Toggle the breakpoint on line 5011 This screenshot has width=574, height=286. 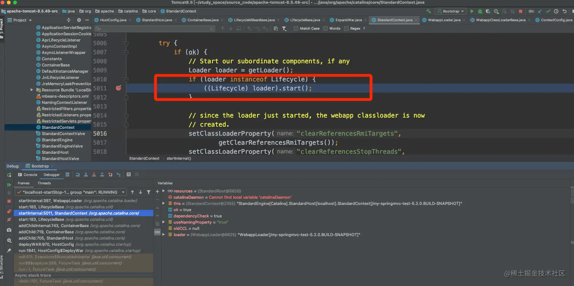click(118, 88)
